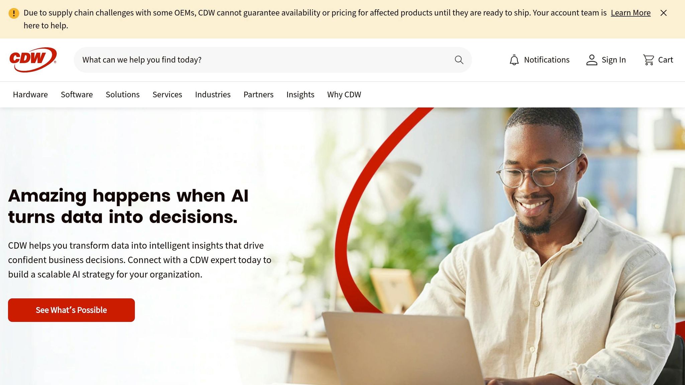Click the magnifying glass search icon
This screenshot has width=685, height=385.
(x=459, y=60)
